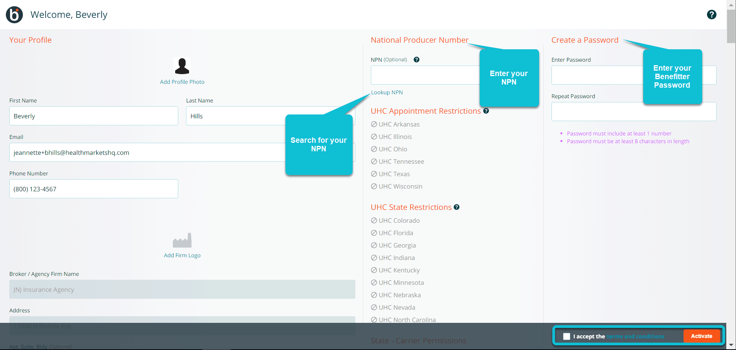Toggle UHC Nevada restriction icon

(374, 307)
